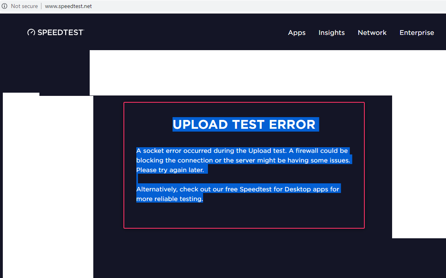Image resolution: width=446 pixels, height=278 pixels.
Task: Click the Speedtest gauge logo icon
Action: coord(31,32)
